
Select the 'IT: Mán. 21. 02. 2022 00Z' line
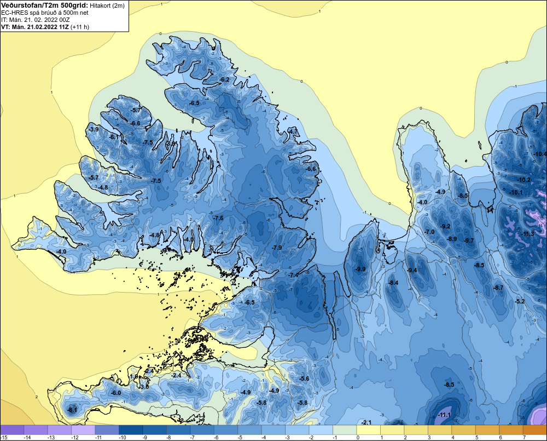point(35,20)
